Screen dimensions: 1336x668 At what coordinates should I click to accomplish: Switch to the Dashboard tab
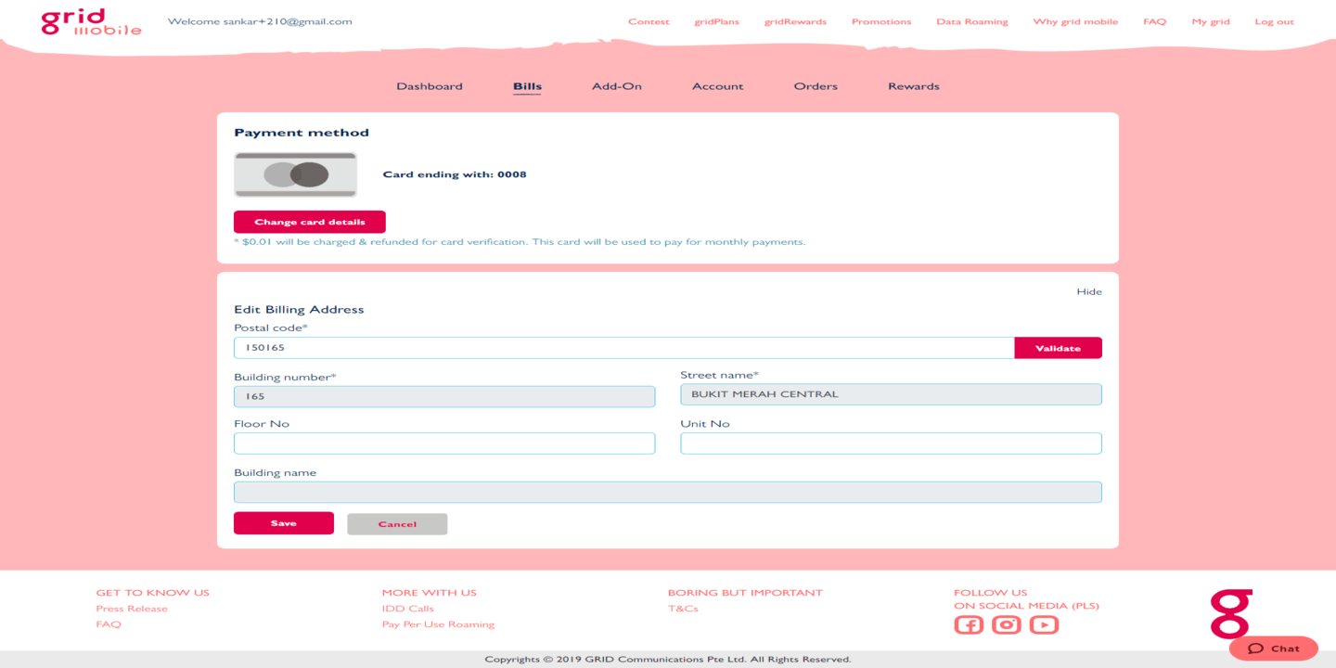[x=430, y=86]
